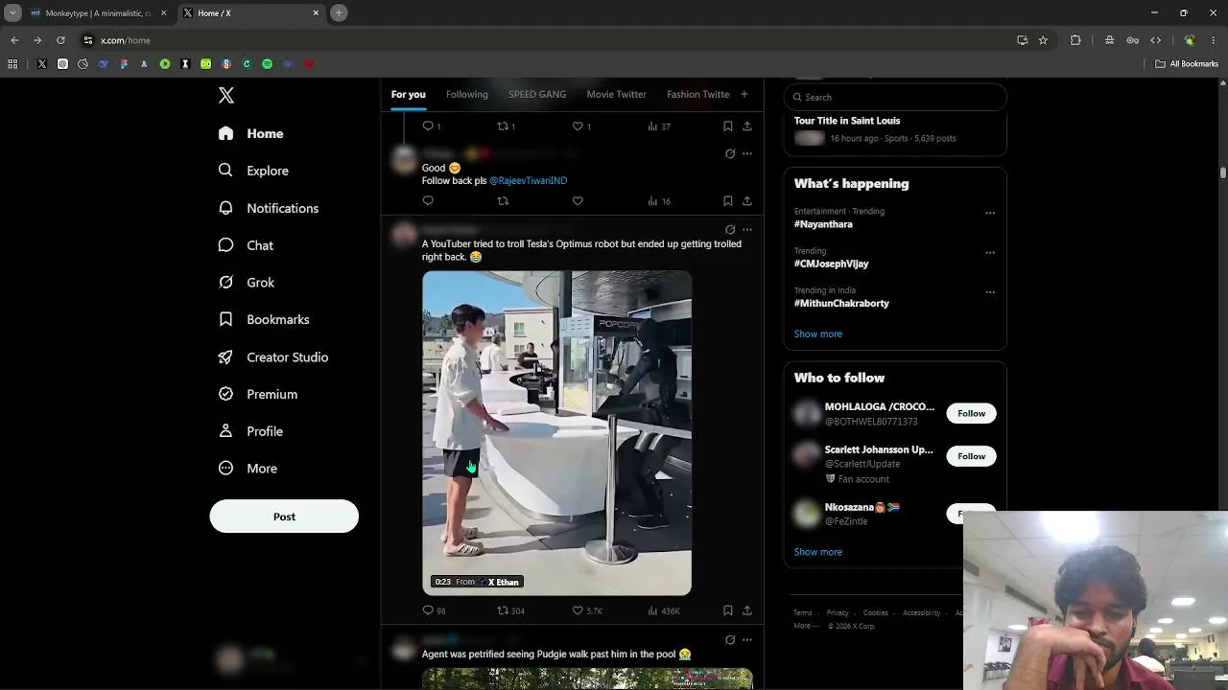Open More options in the sidebar
This screenshot has width=1228, height=690.
248,469
